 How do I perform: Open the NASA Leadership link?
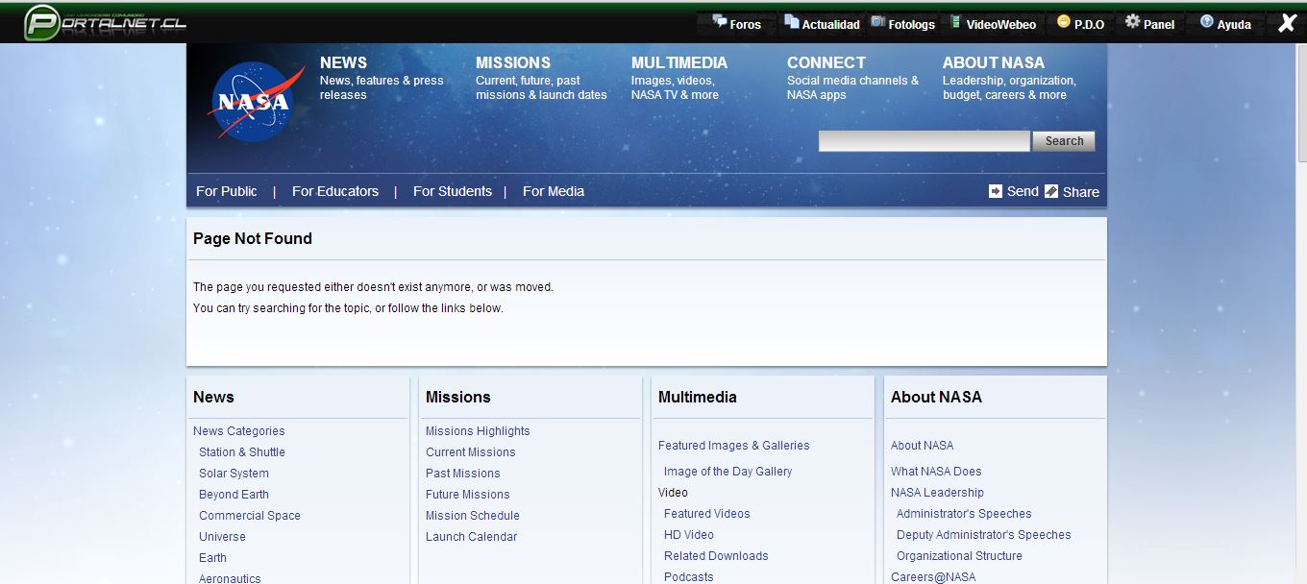pyautogui.click(x=937, y=493)
